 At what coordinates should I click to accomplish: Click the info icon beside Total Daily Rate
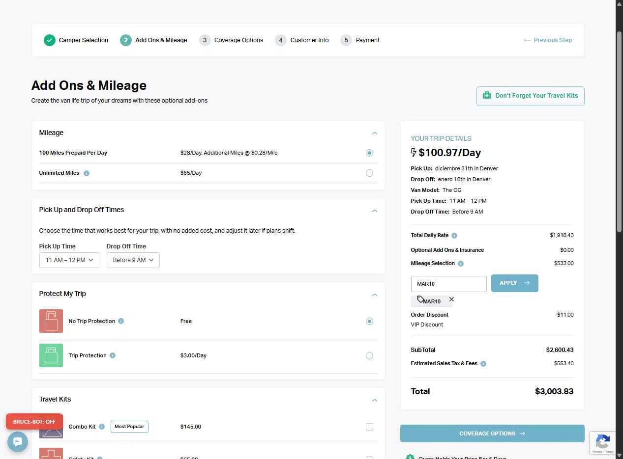(x=454, y=236)
